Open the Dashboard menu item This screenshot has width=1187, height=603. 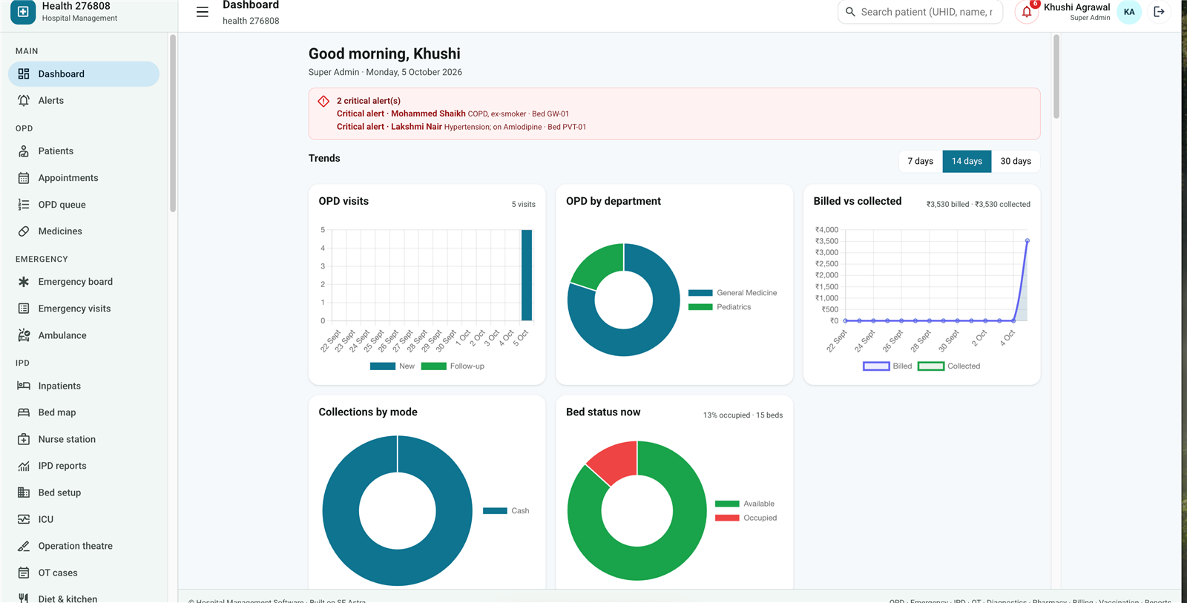point(84,74)
